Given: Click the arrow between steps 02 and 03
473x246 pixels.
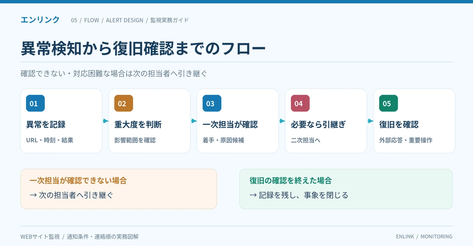Looking at the screenshot, I should tap(194, 121).
